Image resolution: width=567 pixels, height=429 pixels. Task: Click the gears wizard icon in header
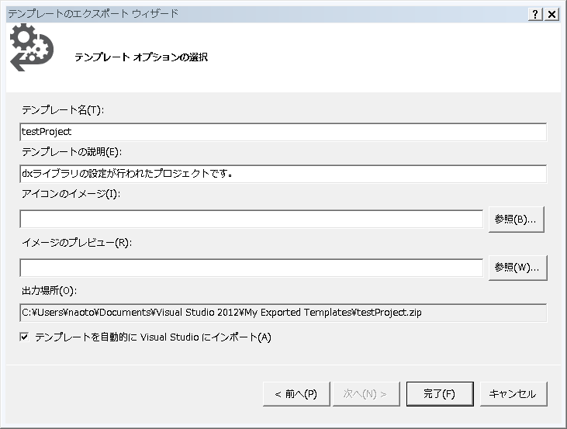32,47
